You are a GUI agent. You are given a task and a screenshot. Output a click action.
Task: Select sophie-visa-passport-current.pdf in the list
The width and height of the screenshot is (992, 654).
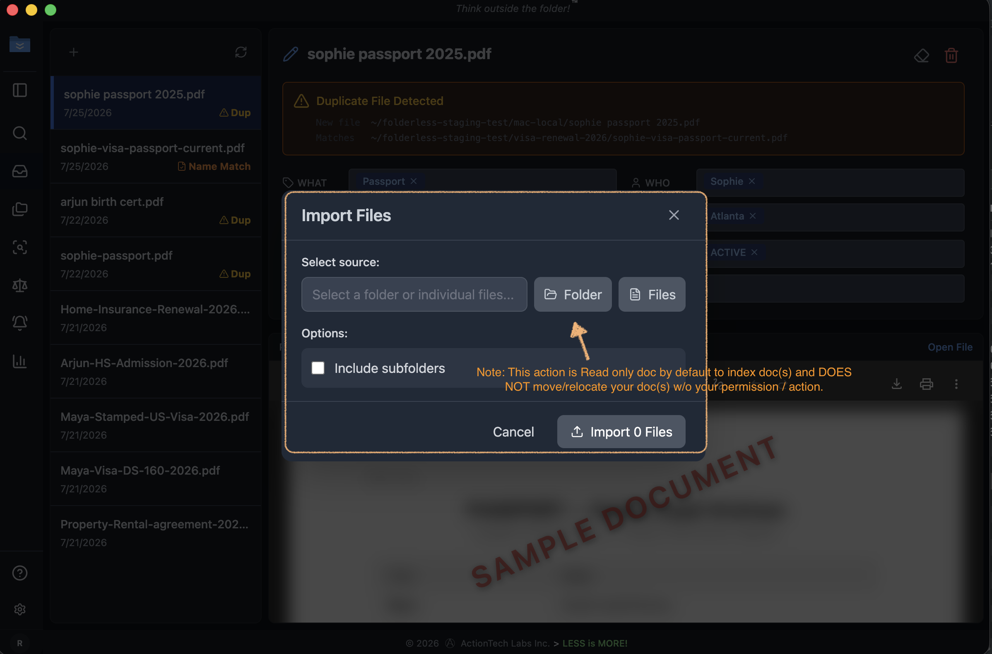tap(156, 157)
